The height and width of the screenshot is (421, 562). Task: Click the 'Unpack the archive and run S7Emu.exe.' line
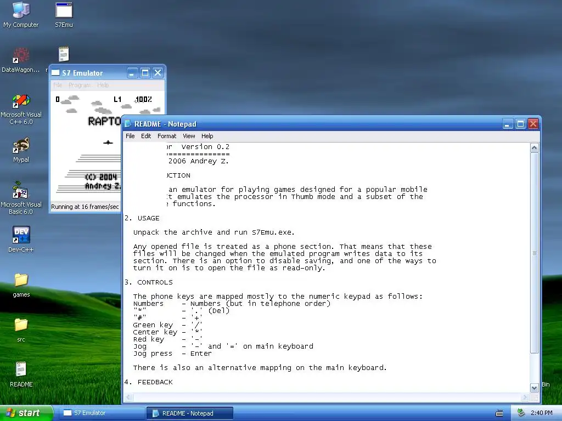coord(213,232)
